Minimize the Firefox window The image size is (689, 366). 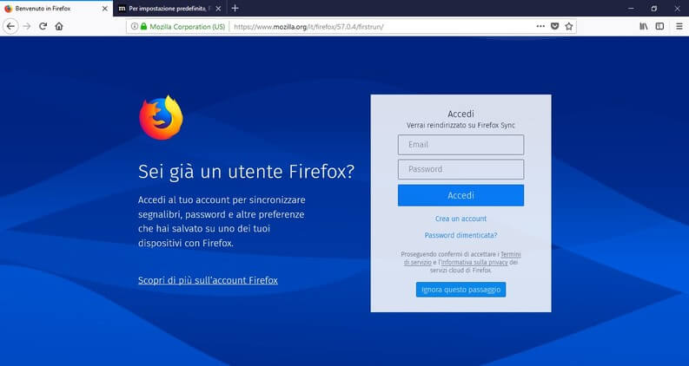631,9
